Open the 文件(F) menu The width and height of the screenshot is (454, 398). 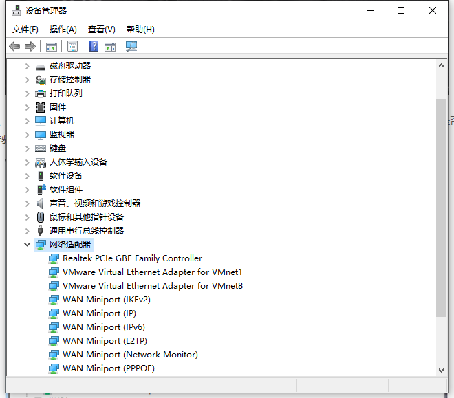click(25, 30)
